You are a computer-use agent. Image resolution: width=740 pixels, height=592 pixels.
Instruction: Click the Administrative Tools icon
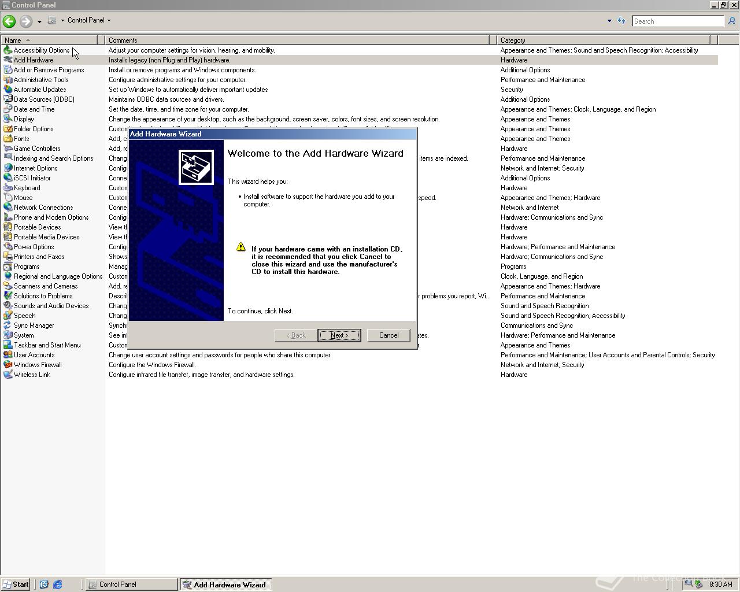pyautogui.click(x=8, y=80)
